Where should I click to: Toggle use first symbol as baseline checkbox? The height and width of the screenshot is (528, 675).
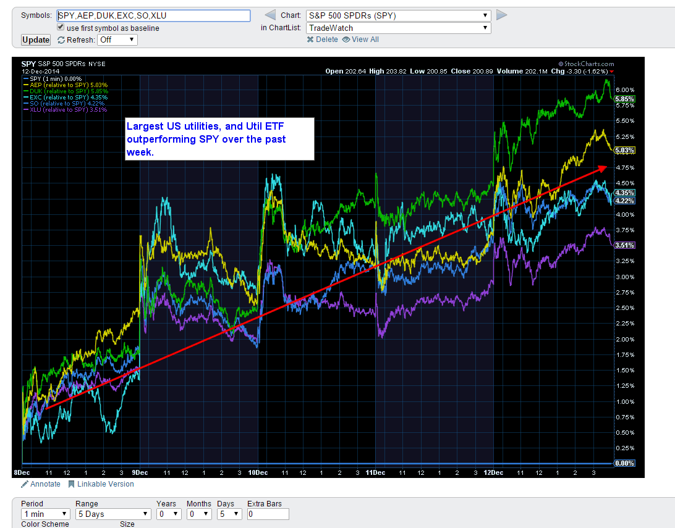(61, 27)
